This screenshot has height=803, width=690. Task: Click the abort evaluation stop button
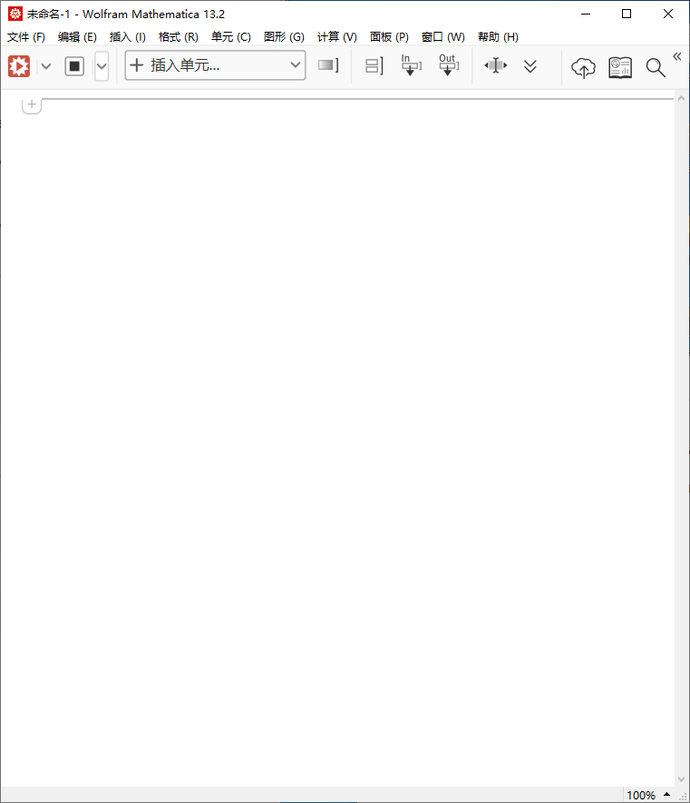click(74, 66)
